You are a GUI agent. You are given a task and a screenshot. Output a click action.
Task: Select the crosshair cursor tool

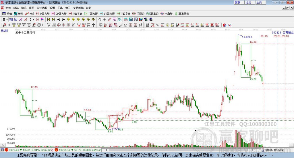(105, 19)
